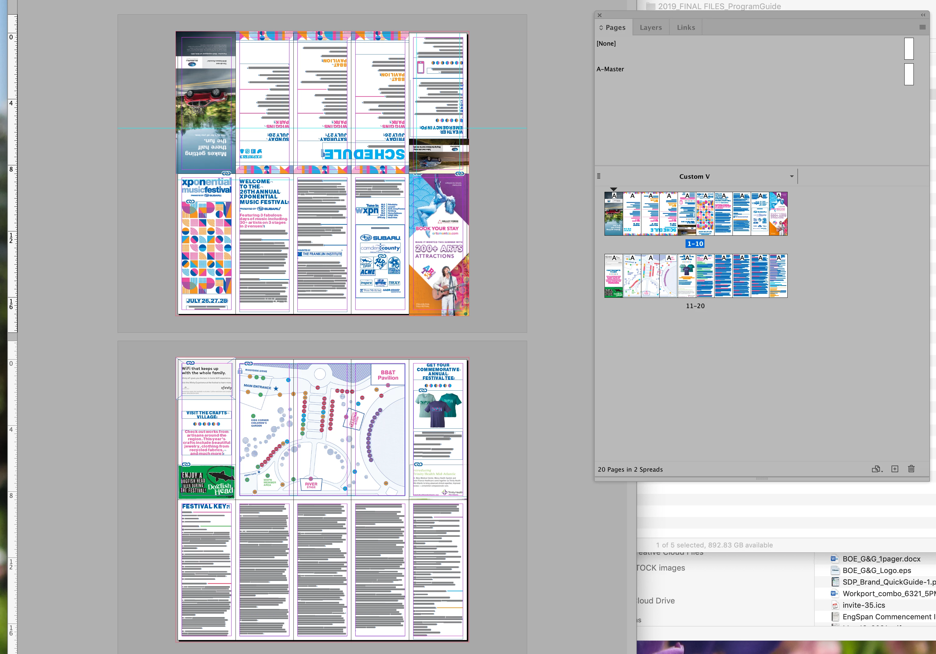Select the A-Master master page

pos(610,69)
